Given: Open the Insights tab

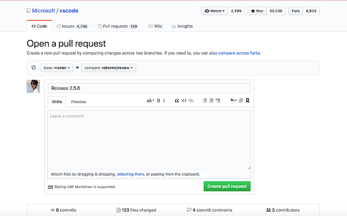Looking at the screenshot, I should pos(182,26).
